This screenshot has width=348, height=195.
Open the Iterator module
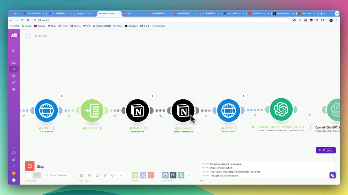pyautogui.click(x=92, y=110)
